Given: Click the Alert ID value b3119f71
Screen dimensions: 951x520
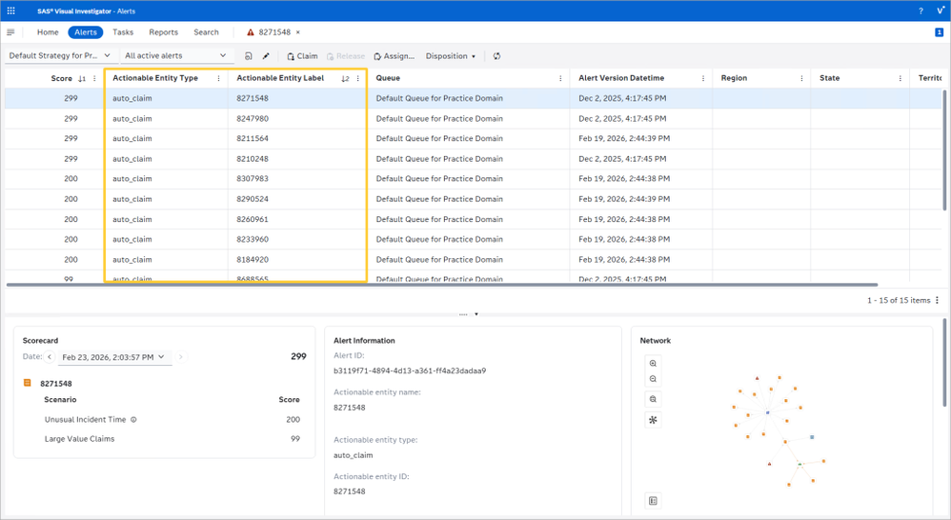Looking at the screenshot, I should pos(410,370).
